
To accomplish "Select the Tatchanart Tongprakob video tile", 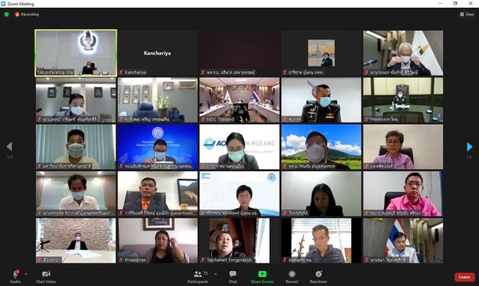I will tap(239, 241).
